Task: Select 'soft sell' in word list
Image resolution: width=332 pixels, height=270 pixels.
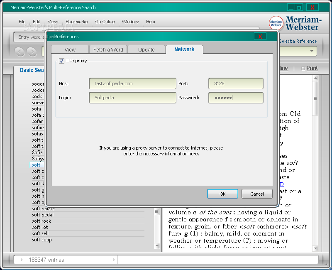Action: (x=40, y=233)
